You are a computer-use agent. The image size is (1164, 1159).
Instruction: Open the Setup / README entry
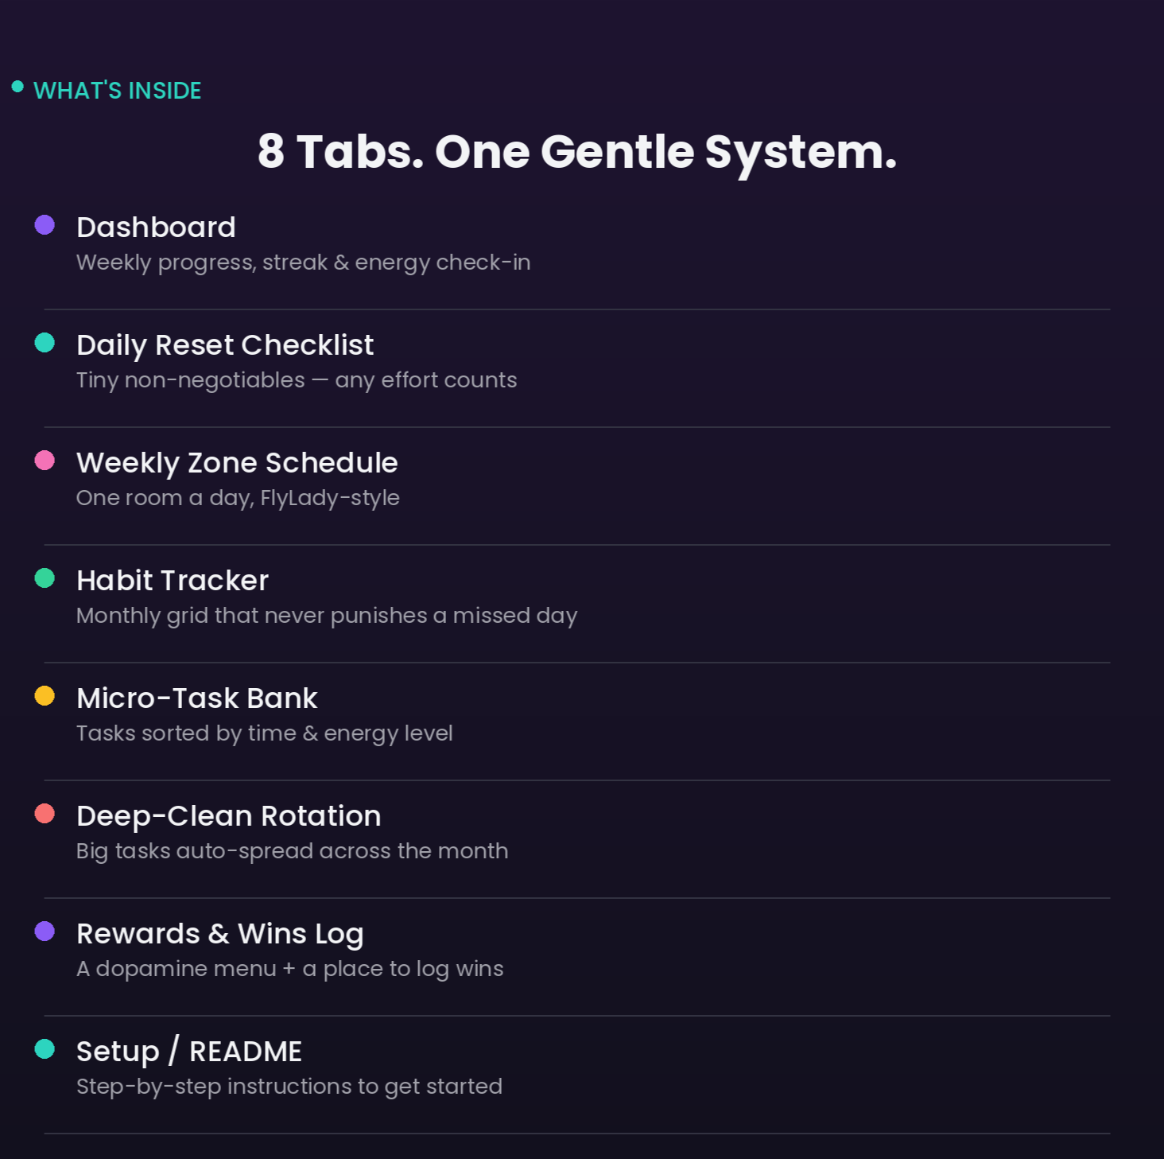189,1052
